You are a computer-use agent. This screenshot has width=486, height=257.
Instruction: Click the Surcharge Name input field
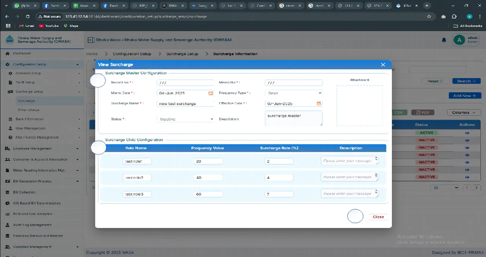click(186, 103)
